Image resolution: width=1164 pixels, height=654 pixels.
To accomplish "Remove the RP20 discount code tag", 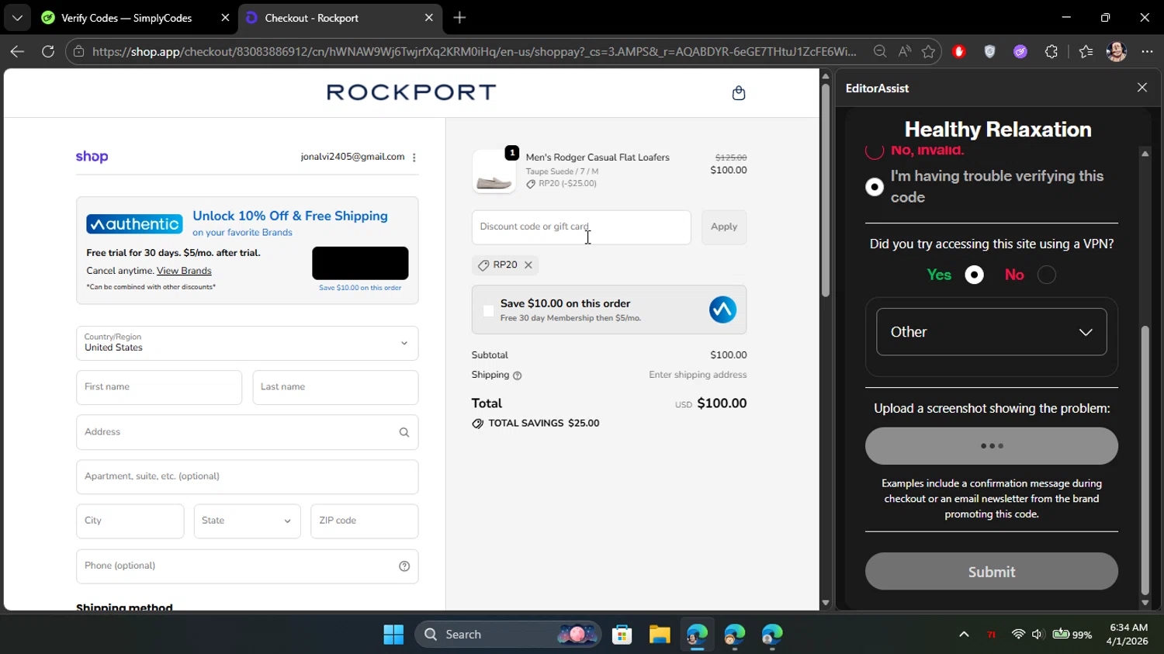I will pos(528,265).
